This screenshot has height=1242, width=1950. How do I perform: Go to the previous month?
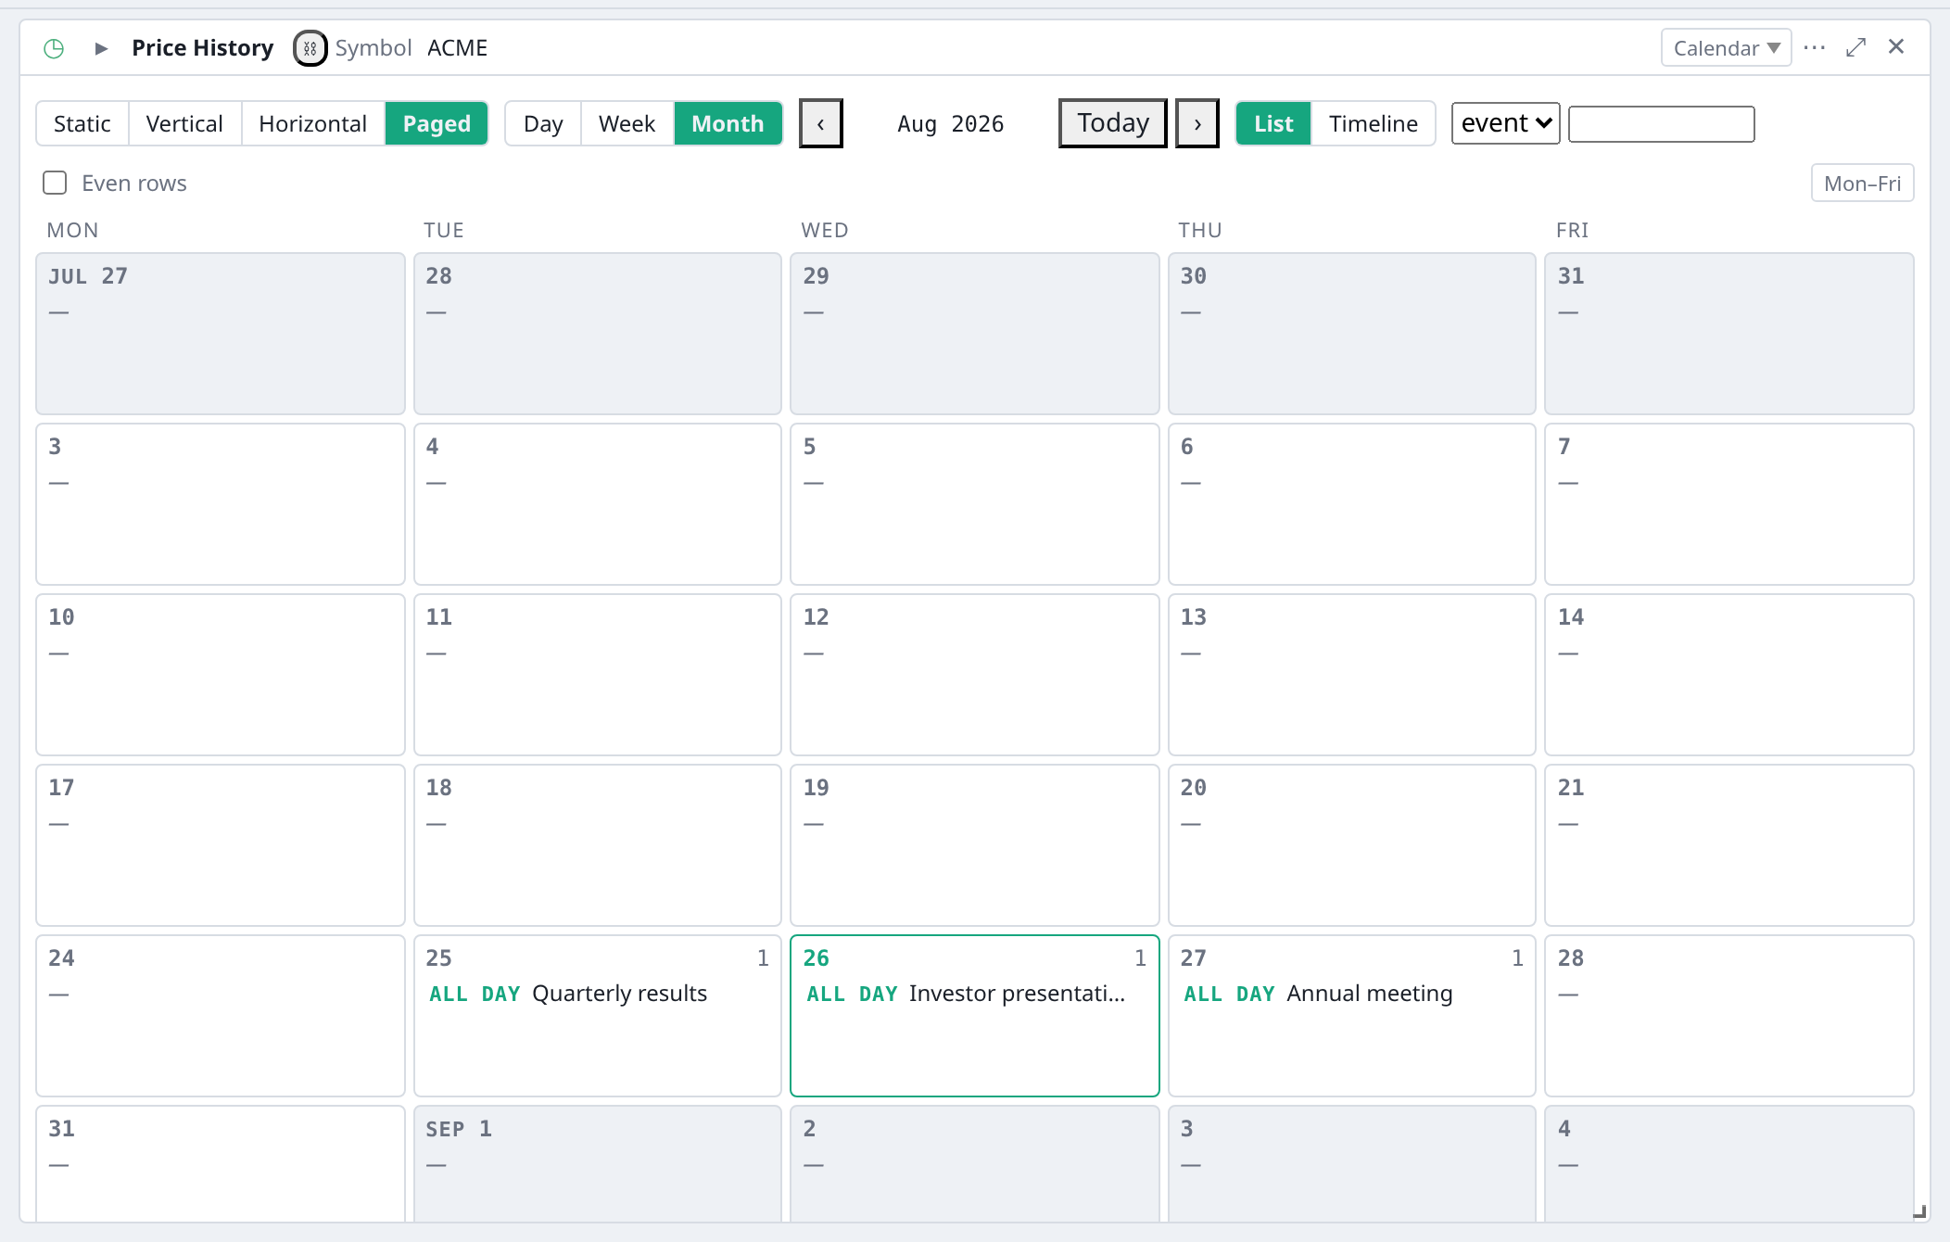tap(821, 123)
